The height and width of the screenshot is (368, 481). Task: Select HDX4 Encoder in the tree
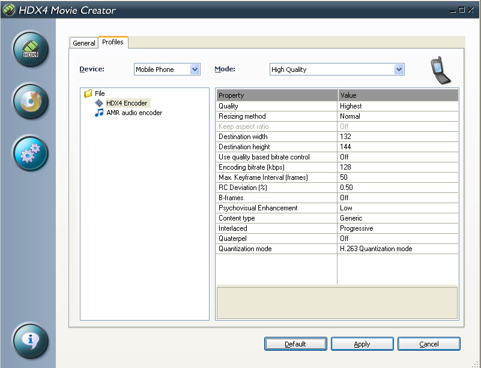tap(127, 103)
